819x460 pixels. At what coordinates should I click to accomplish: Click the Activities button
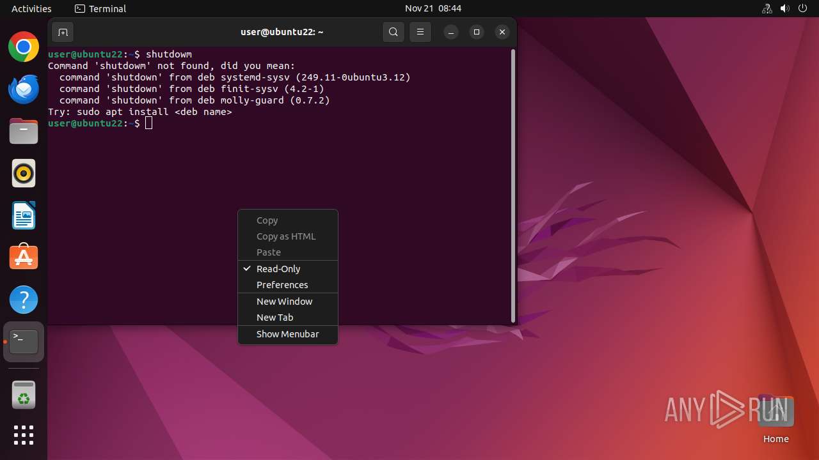click(31, 8)
